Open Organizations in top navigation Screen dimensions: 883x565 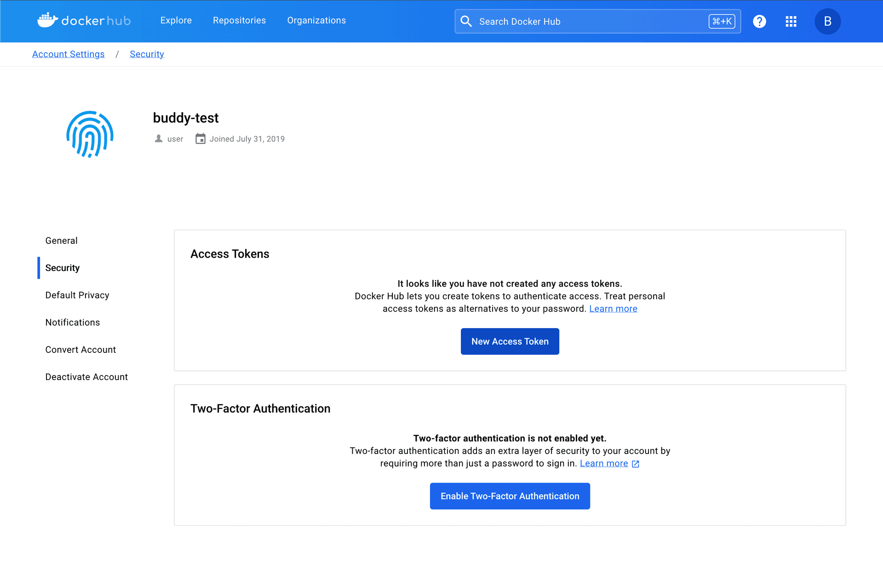316,20
